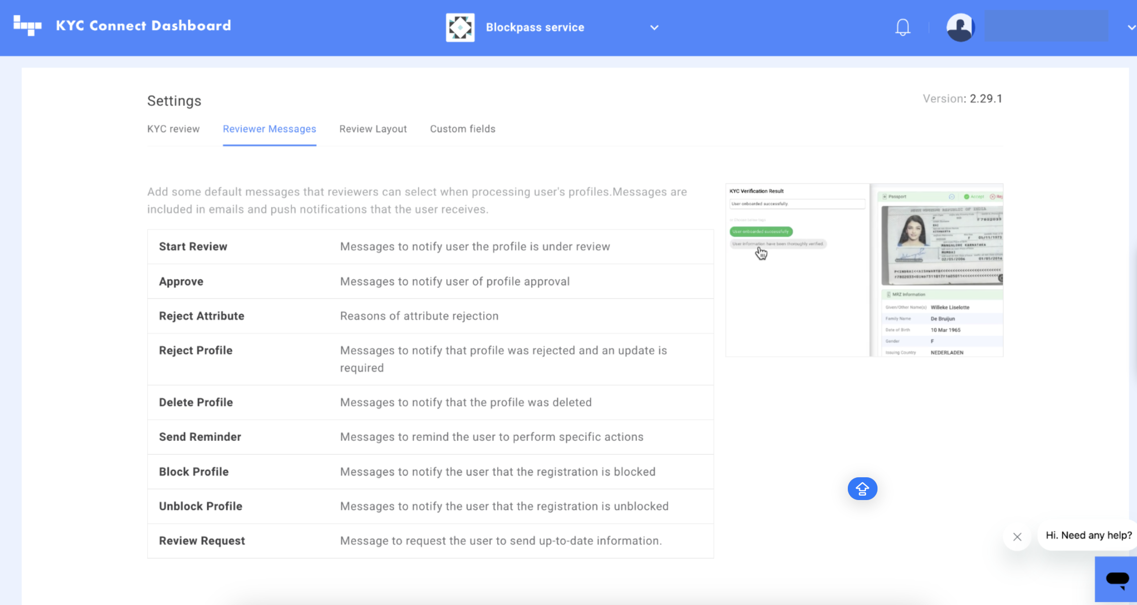This screenshot has height=605, width=1137.
Task: Open the Delete Profile row
Action: coord(430,402)
